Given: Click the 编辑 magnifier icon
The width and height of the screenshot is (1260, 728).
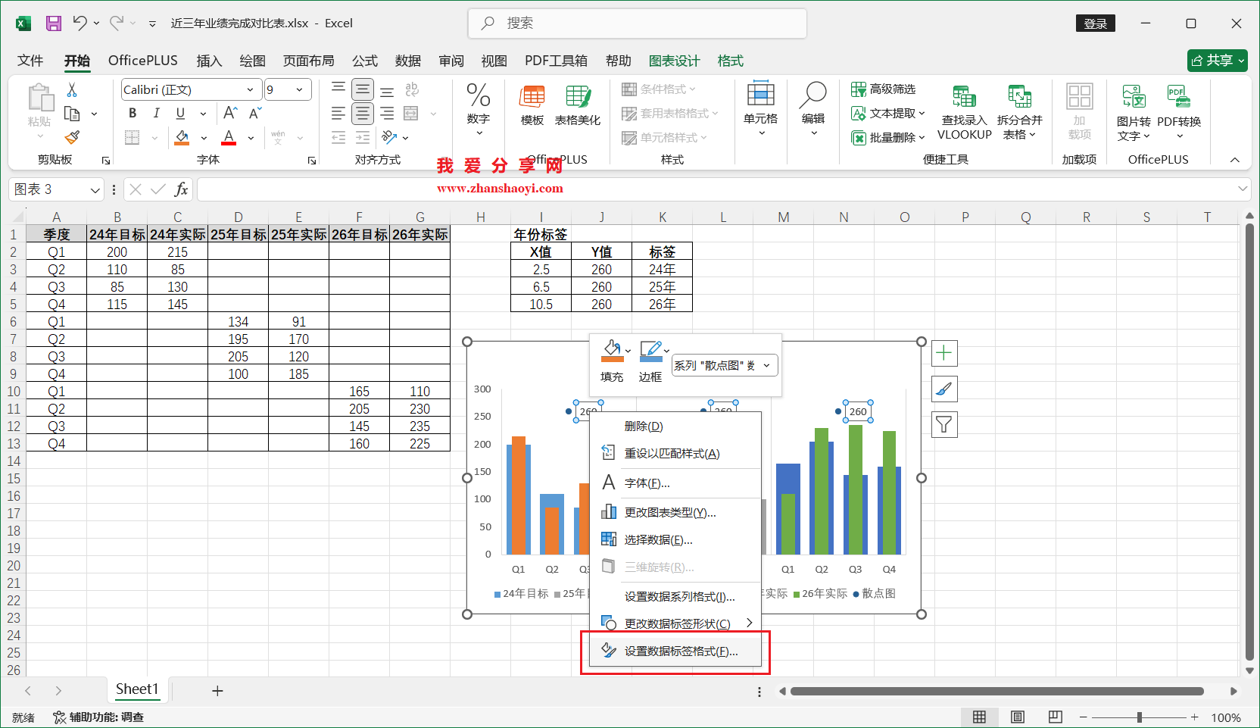Looking at the screenshot, I should pyautogui.click(x=813, y=95).
